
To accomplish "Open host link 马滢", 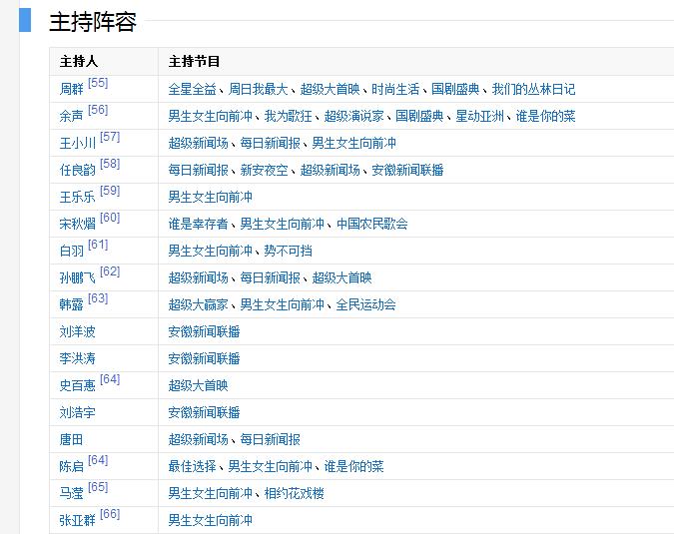I will 71,494.
